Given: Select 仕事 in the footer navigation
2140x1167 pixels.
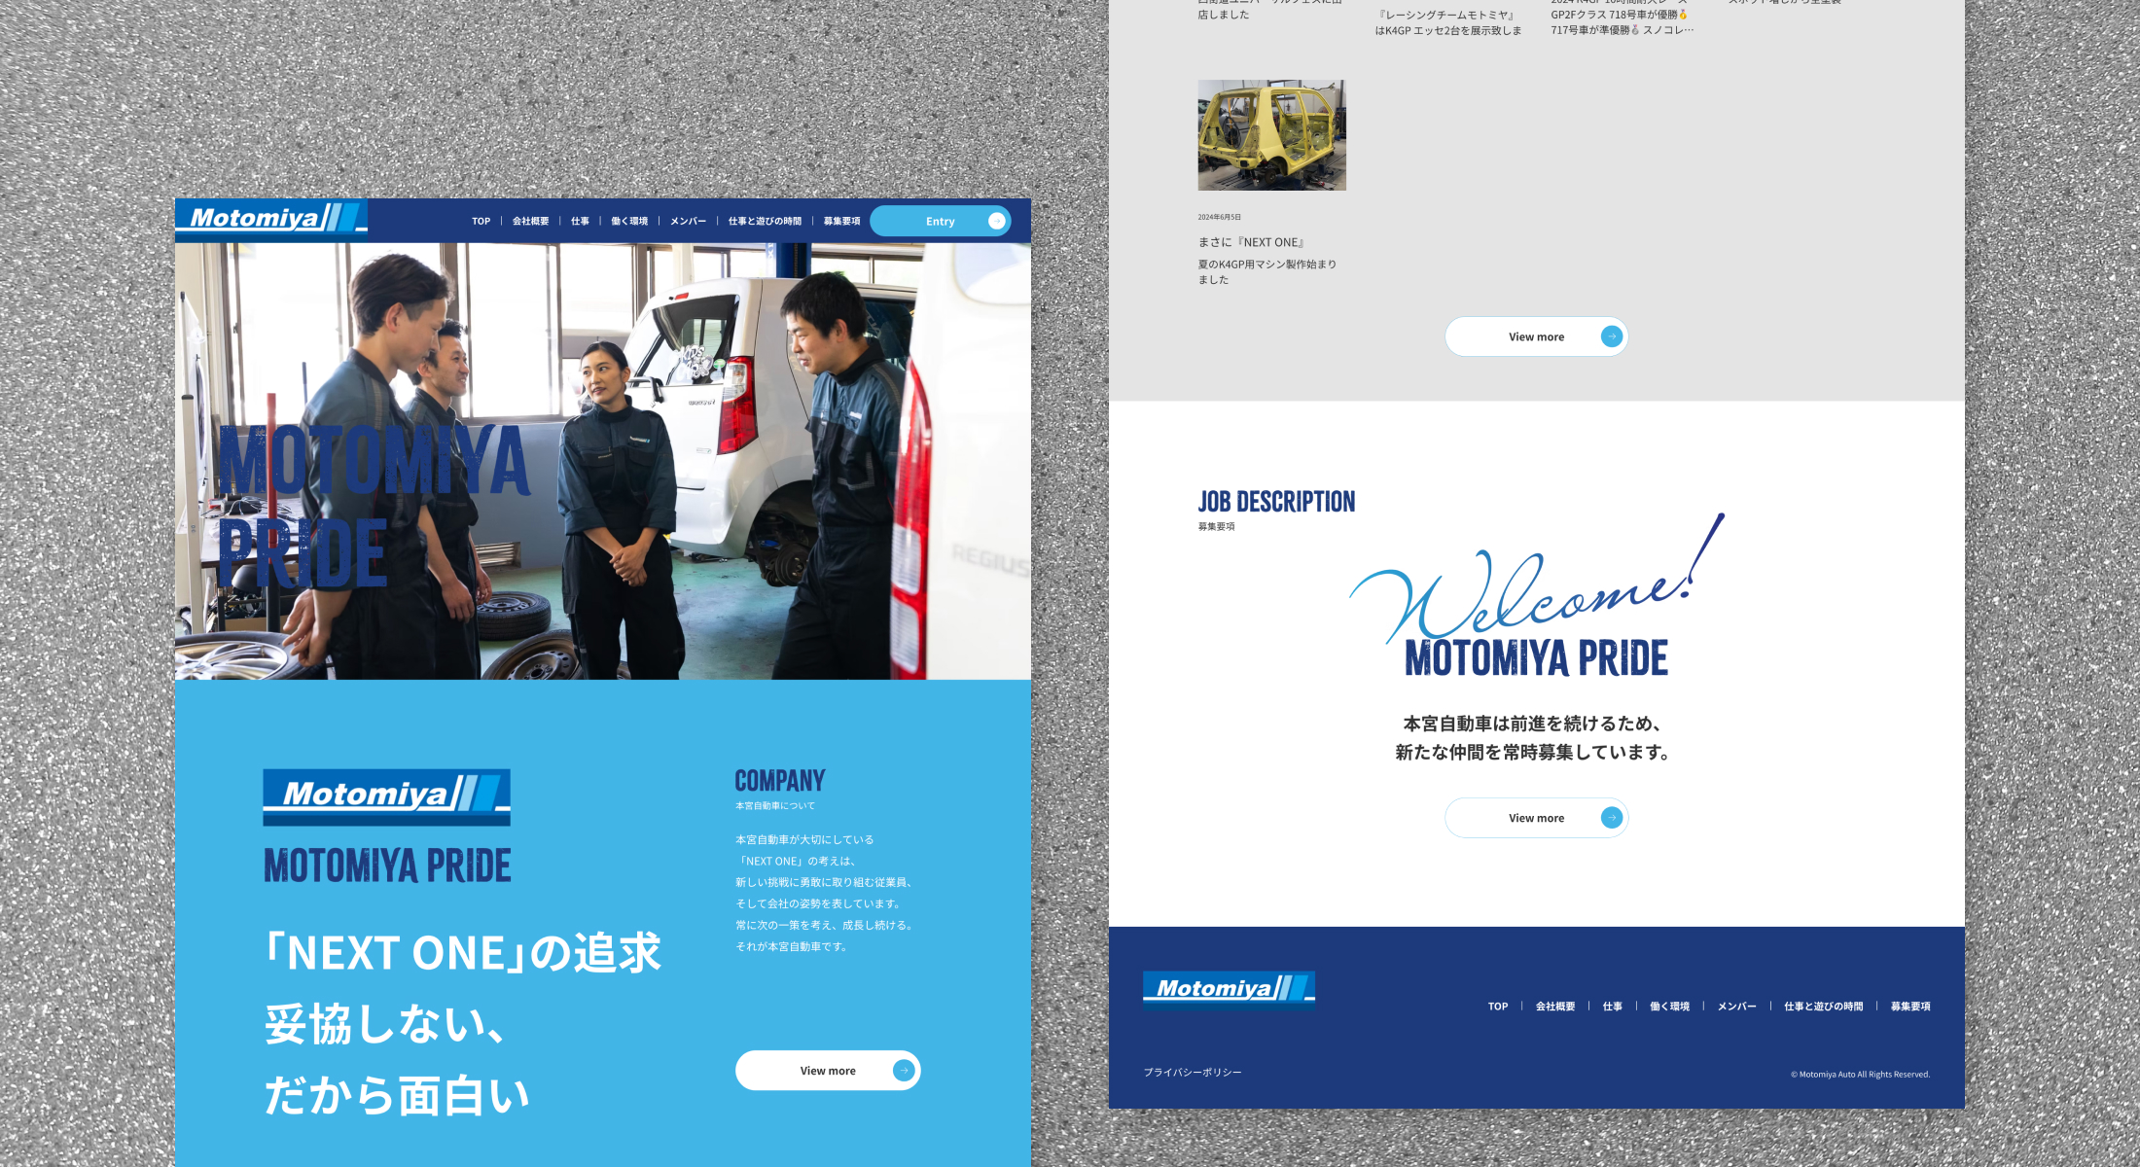Looking at the screenshot, I should click(x=1615, y=1007).
